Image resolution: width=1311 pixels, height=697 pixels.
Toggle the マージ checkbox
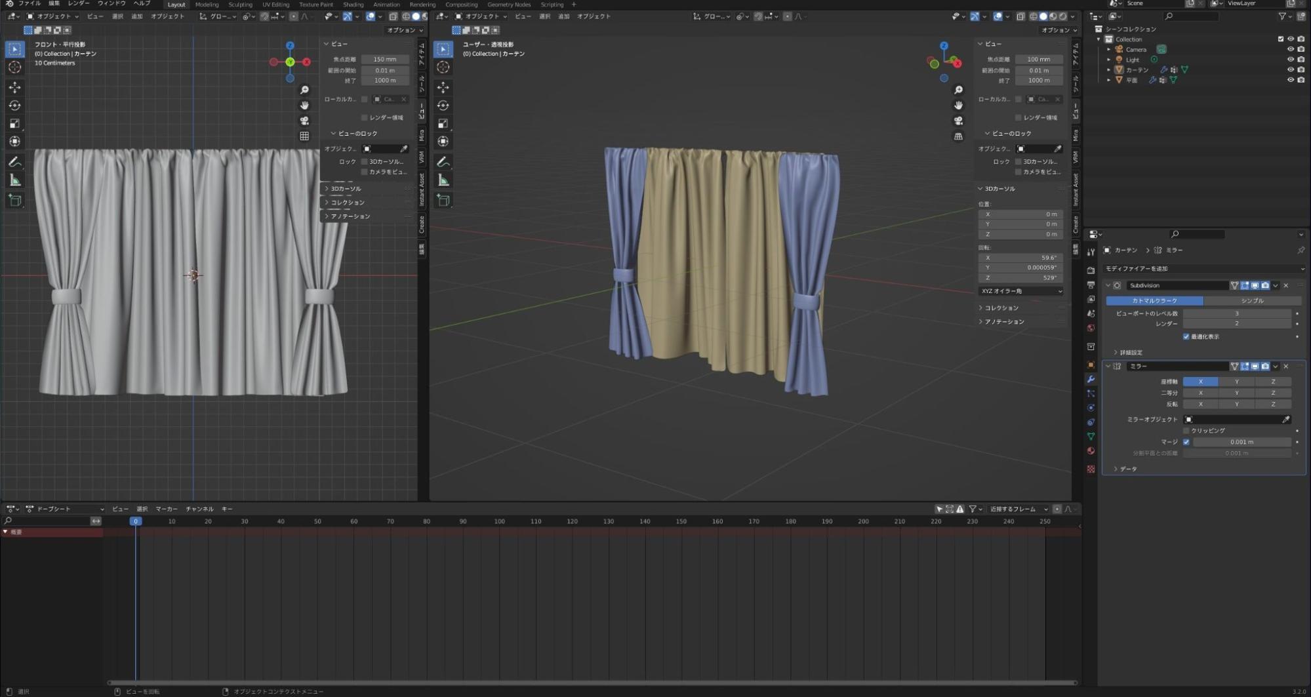[1186, 442]
